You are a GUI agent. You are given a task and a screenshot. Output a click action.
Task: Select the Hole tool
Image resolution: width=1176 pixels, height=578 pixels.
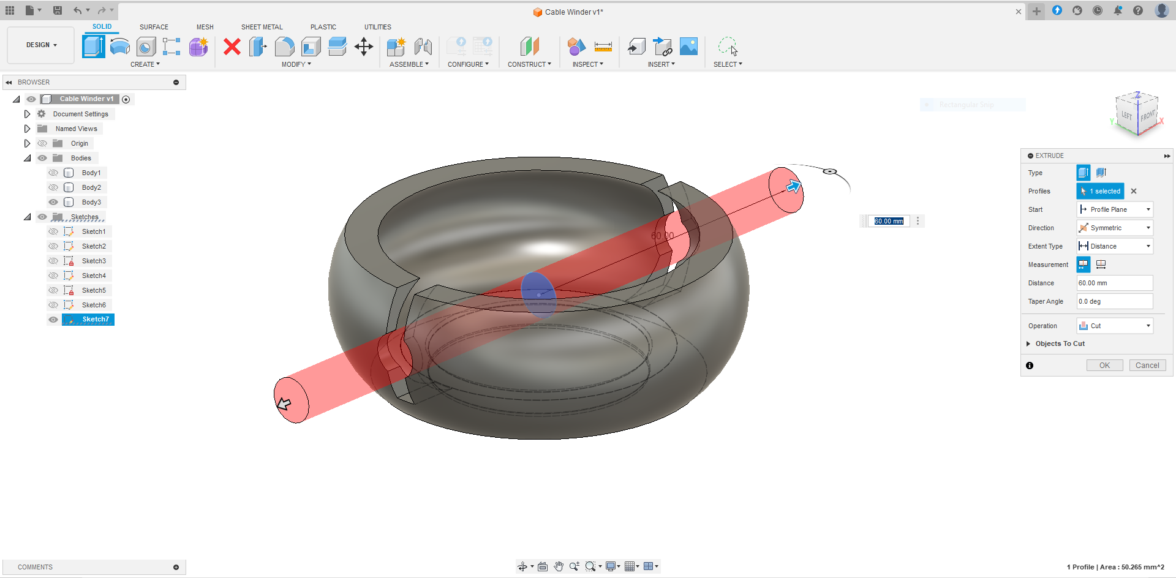[x=146, y=47]
